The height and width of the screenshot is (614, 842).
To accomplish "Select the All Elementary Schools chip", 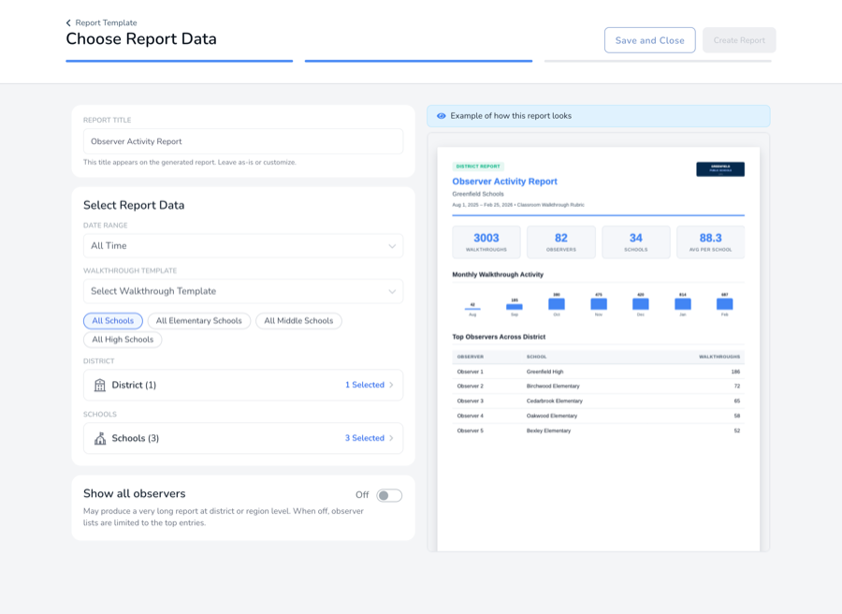I will pyautogui.click(x=198, y=321).
